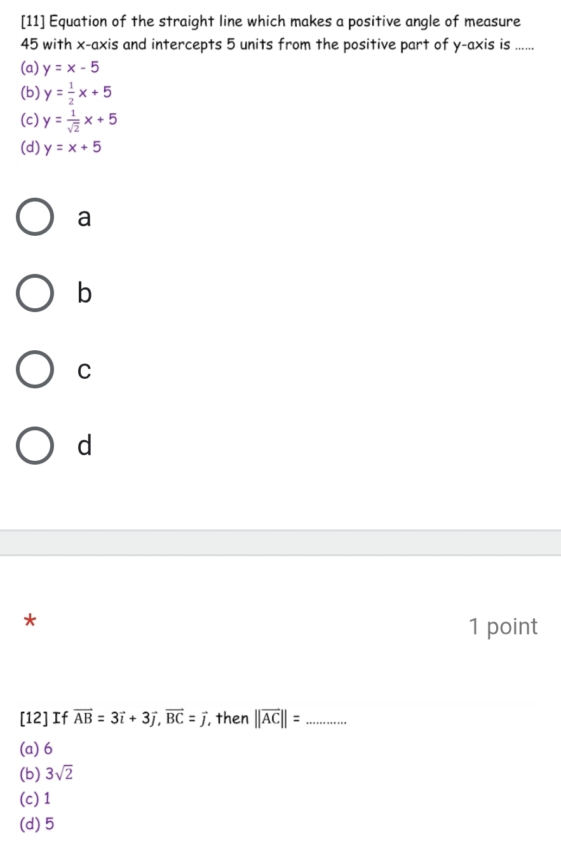
Task: Click the question 12 vector AB prompt
Action: (184, 719)
